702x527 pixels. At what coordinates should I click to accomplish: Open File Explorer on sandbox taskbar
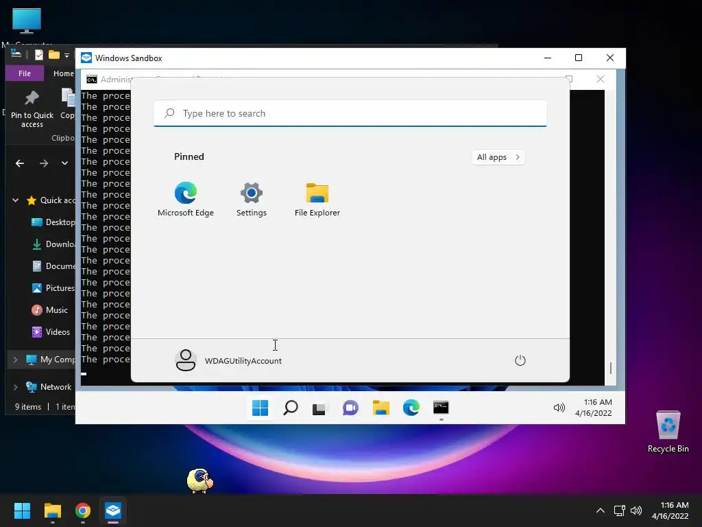tap(381, 408)
